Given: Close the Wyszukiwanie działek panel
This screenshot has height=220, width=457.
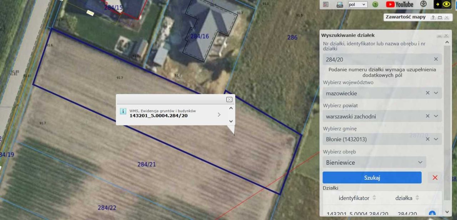Looking at the screenshot, I should point(446,36).
